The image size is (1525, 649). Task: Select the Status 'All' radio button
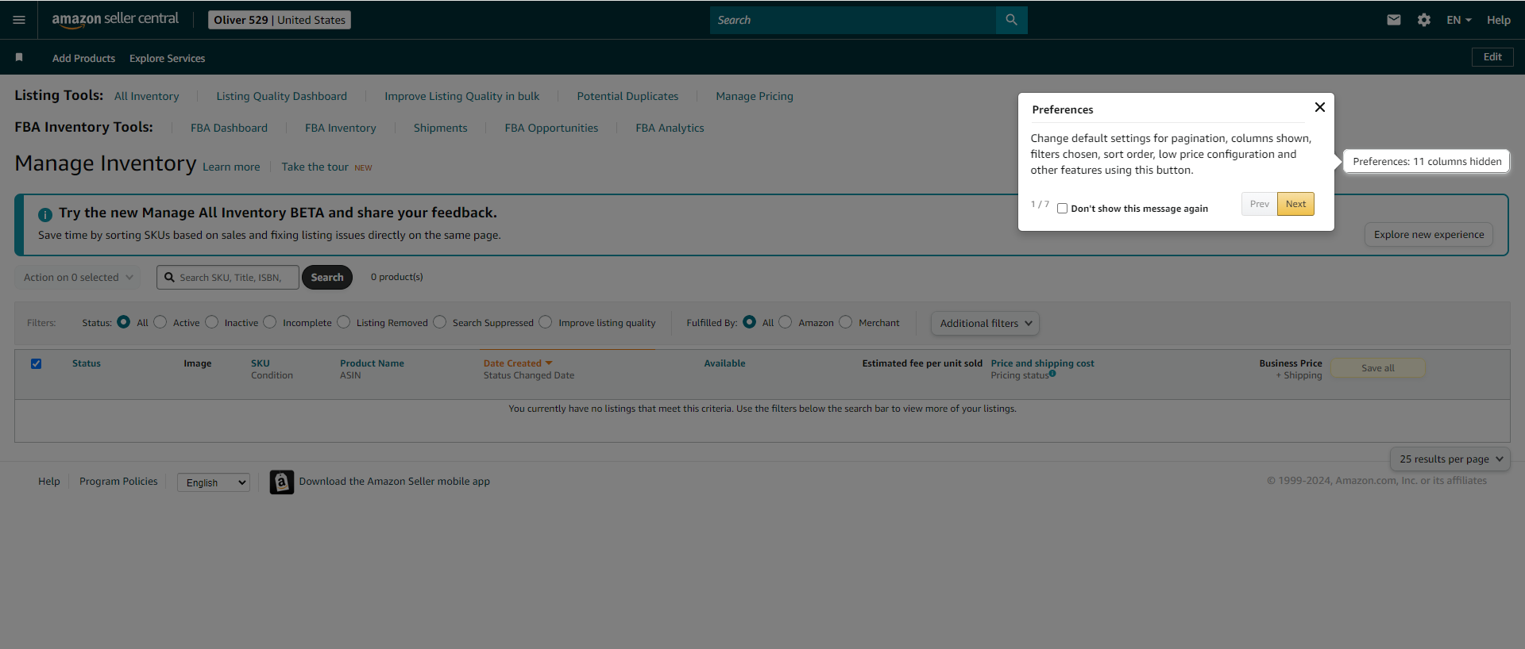click(x=123, y=322)
